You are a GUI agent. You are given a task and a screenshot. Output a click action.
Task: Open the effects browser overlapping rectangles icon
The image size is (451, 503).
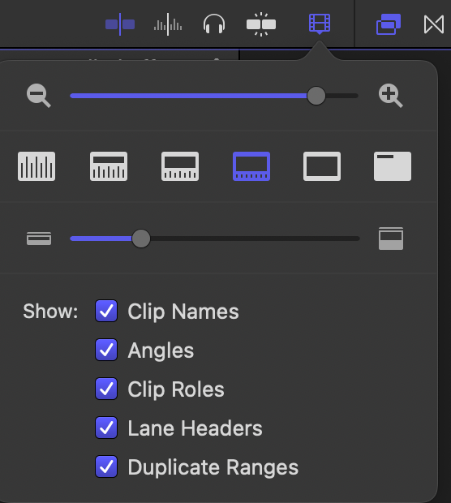click(389, 24)
